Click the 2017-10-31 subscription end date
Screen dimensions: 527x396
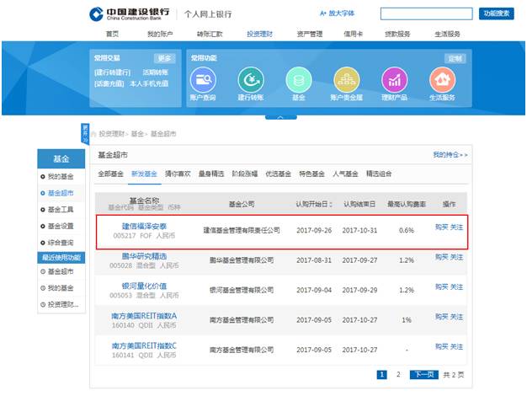pos(359,231)
